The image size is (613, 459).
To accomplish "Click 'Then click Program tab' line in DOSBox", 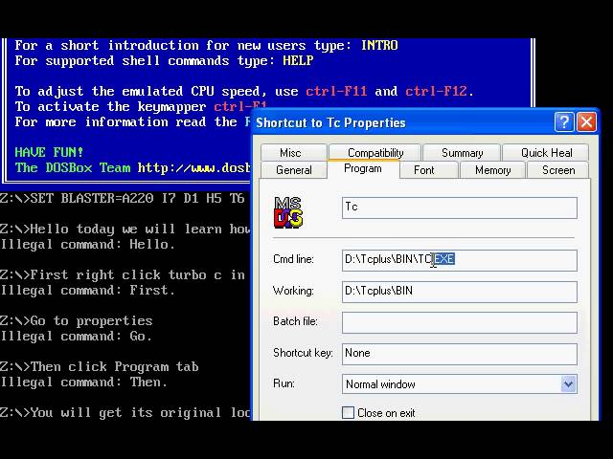I will (x=100, y=366).
